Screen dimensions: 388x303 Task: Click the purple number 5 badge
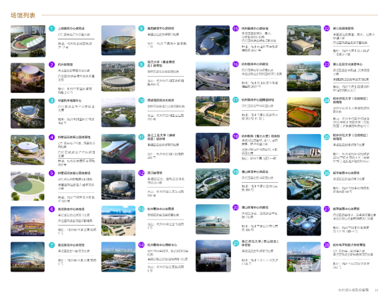(x=51, y=173)
